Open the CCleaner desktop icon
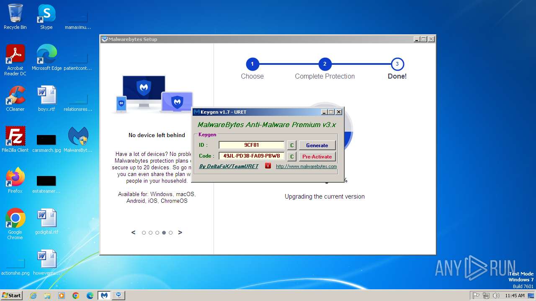Screen dimensions: 536x301 click(x=15, y=98)
